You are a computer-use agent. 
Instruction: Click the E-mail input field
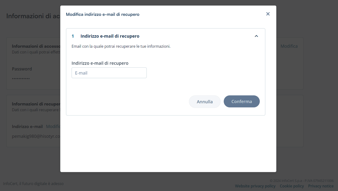tap(109, 73)
